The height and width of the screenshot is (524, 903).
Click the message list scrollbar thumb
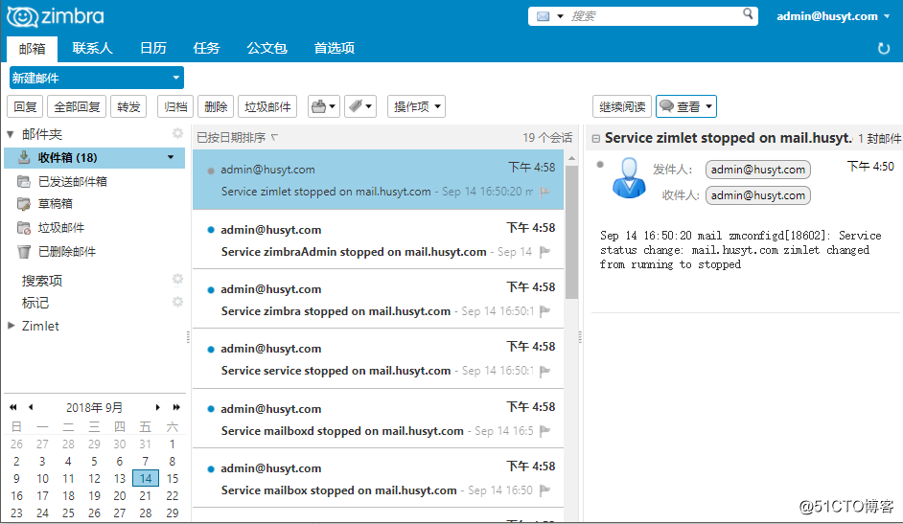[571, 232]
